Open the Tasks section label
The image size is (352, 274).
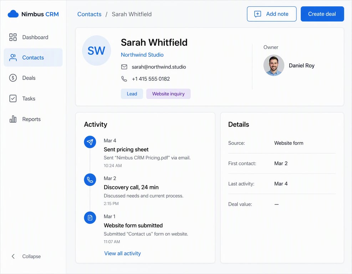29,98
